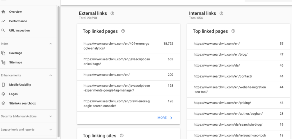
Task: Click the Coverage pages icon
Action: point(3,53)
